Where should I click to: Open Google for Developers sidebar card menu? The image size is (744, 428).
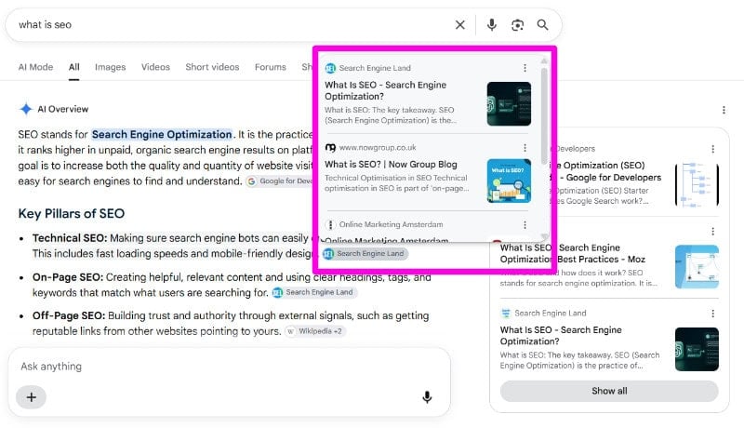[712, 149]
